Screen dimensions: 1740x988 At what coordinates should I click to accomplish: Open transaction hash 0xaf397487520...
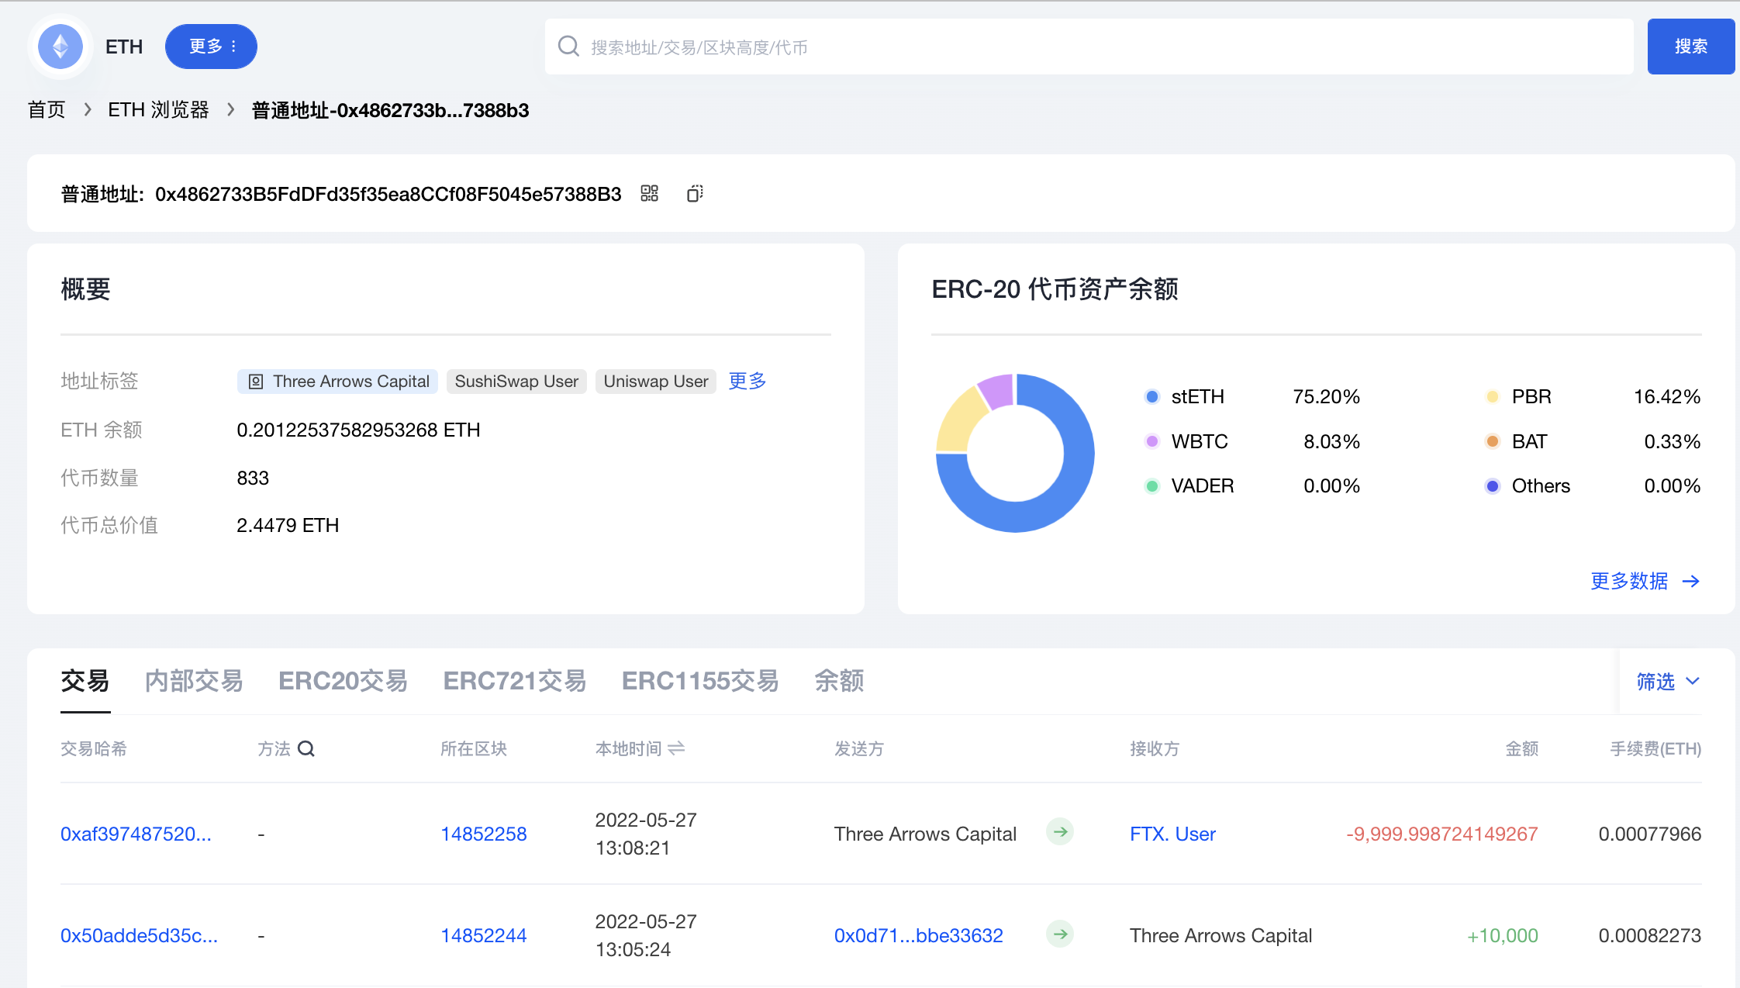[136, 834]
